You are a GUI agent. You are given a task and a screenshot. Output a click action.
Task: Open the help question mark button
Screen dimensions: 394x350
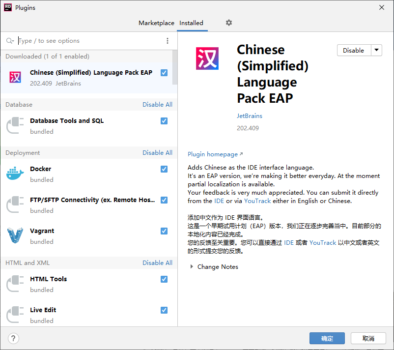(13, 338)
